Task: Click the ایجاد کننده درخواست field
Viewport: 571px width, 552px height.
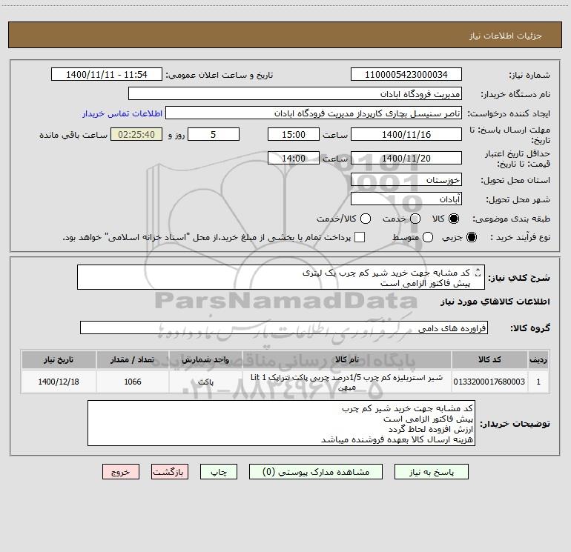Action: [x=314, y=113]
